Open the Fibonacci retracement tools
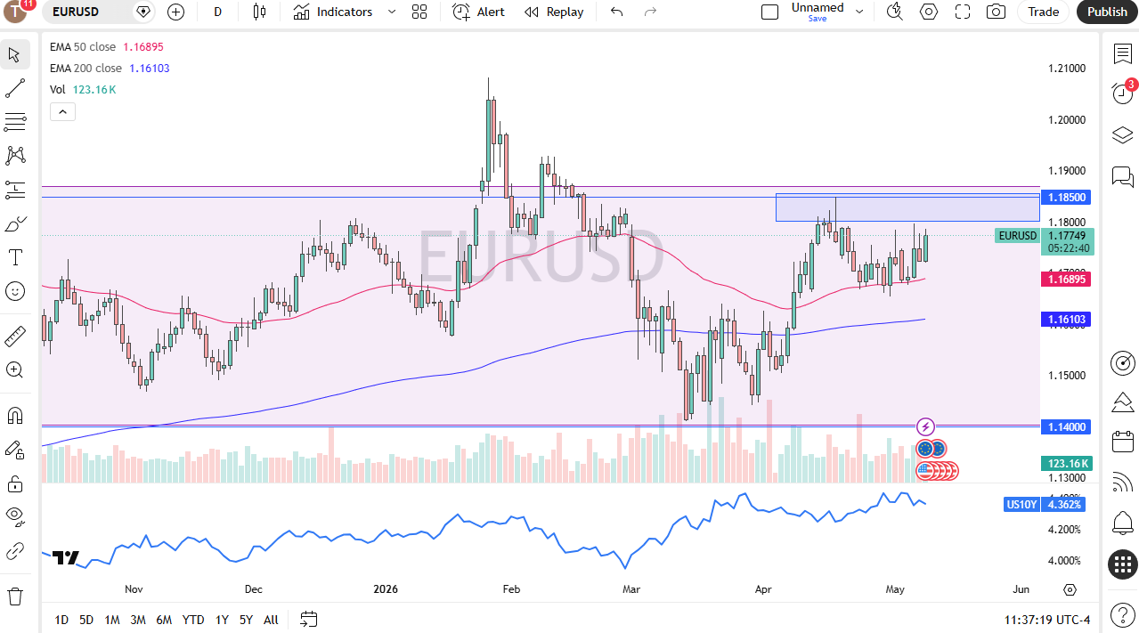Viewport: 1139px width, 633px height. 14,122
